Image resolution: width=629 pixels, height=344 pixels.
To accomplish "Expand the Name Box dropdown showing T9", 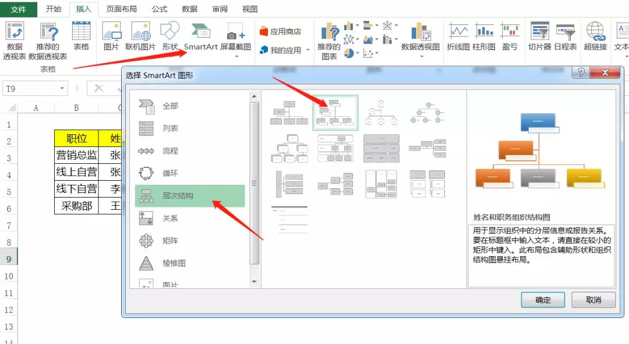I will (x=62, y=88).
